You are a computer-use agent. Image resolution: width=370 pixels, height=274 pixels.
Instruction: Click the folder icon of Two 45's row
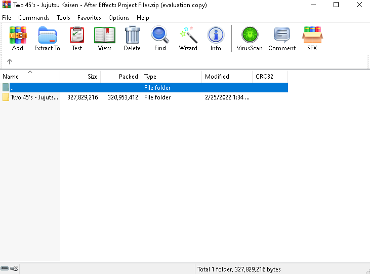(x=6, y=97)
